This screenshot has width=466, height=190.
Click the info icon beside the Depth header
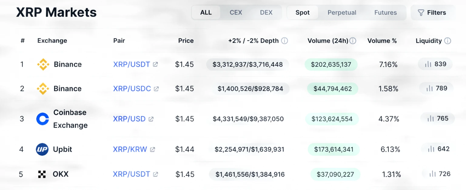[x=284, y=40]
